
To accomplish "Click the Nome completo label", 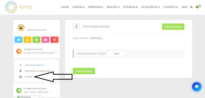I will (x=80, y=38).
